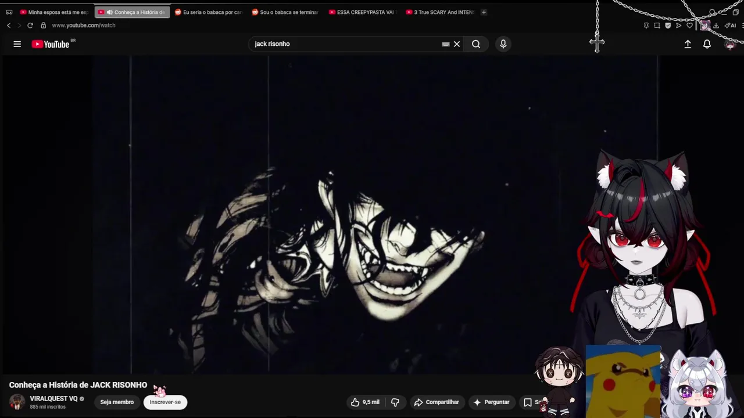744x418 pixels.
Task: Open the ad blocker shield icon
Action: [x=668, y=26]
